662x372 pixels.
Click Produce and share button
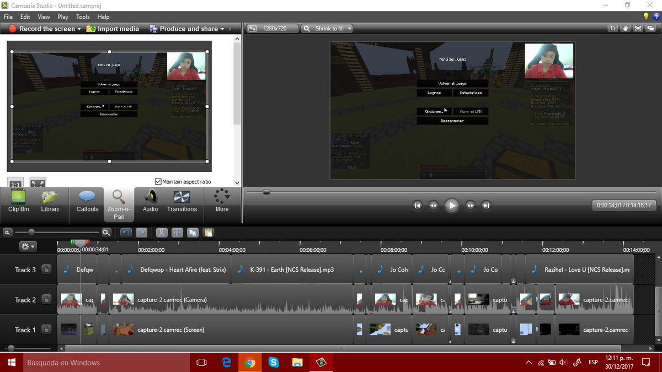point(183,29)
